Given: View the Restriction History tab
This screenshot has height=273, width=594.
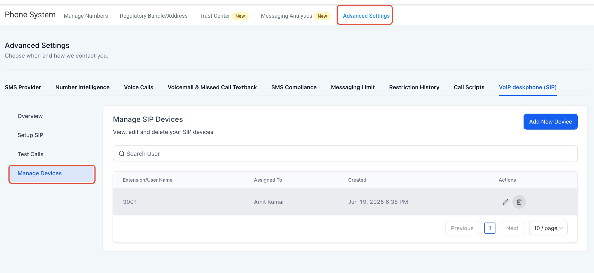Looking at the screenshot, I should pyautogui.click(x=414, y=87).
